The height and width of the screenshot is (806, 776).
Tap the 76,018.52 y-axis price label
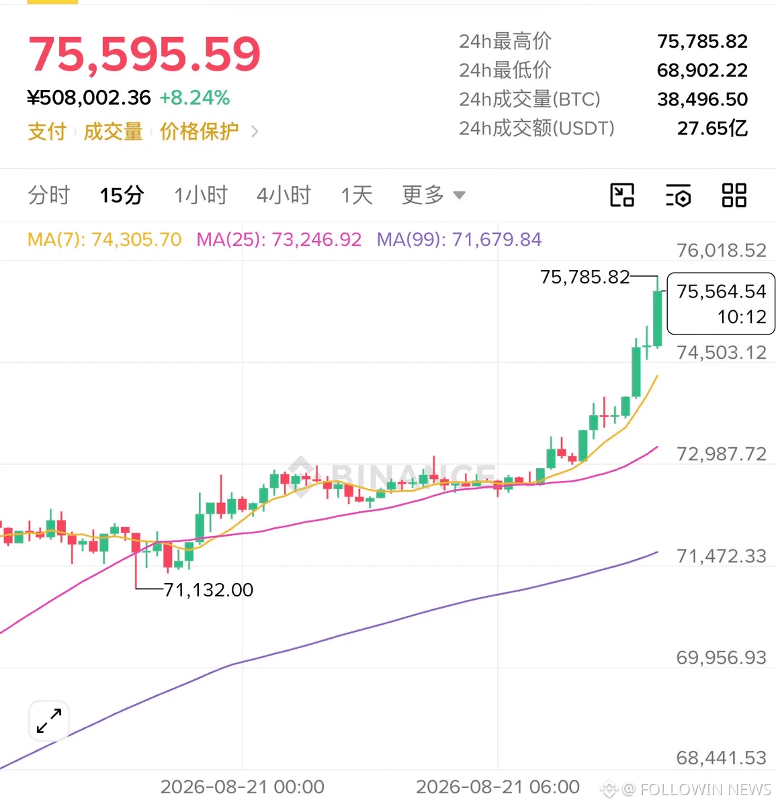tap(722, 251)
